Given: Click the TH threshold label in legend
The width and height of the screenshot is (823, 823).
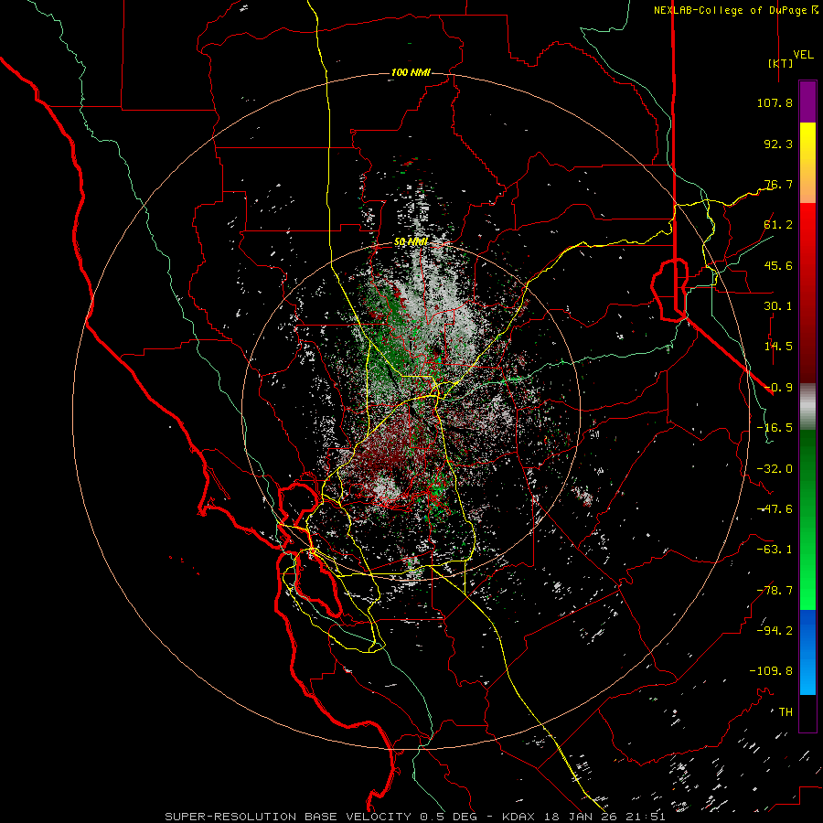Looking at the screenshot, I should click(786, 712).
